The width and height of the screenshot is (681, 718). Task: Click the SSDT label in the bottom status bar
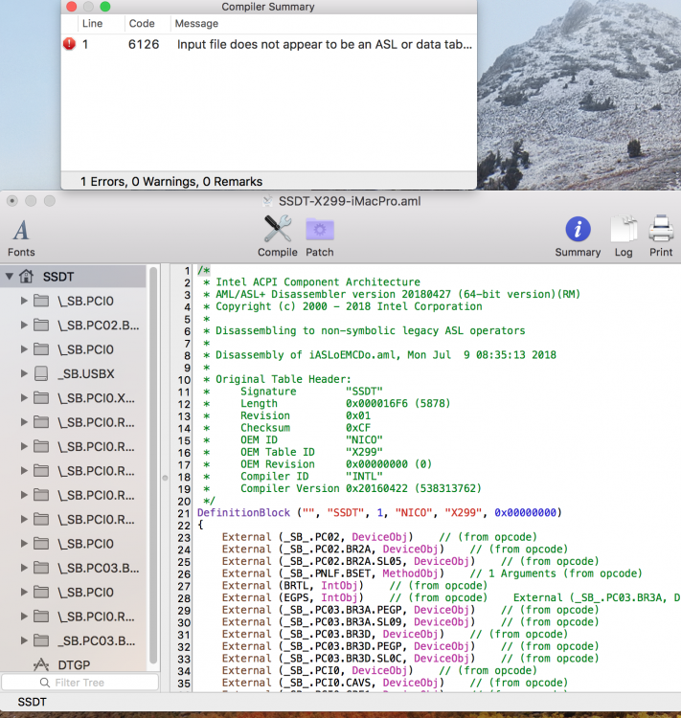pos(32,702)
